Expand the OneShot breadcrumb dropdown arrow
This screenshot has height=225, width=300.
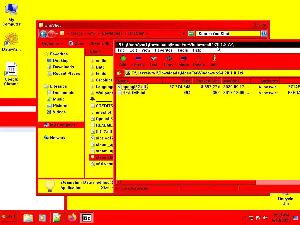click(147, 33)
